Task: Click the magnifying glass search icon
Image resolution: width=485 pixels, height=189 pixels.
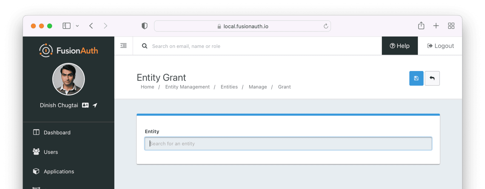Action: [145, 46]
